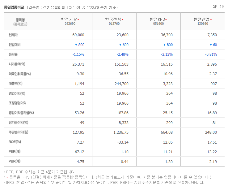Viewport: 228px width, 195px height.
Task: Select the change rate -1.15%
Action: pos(78,54)
